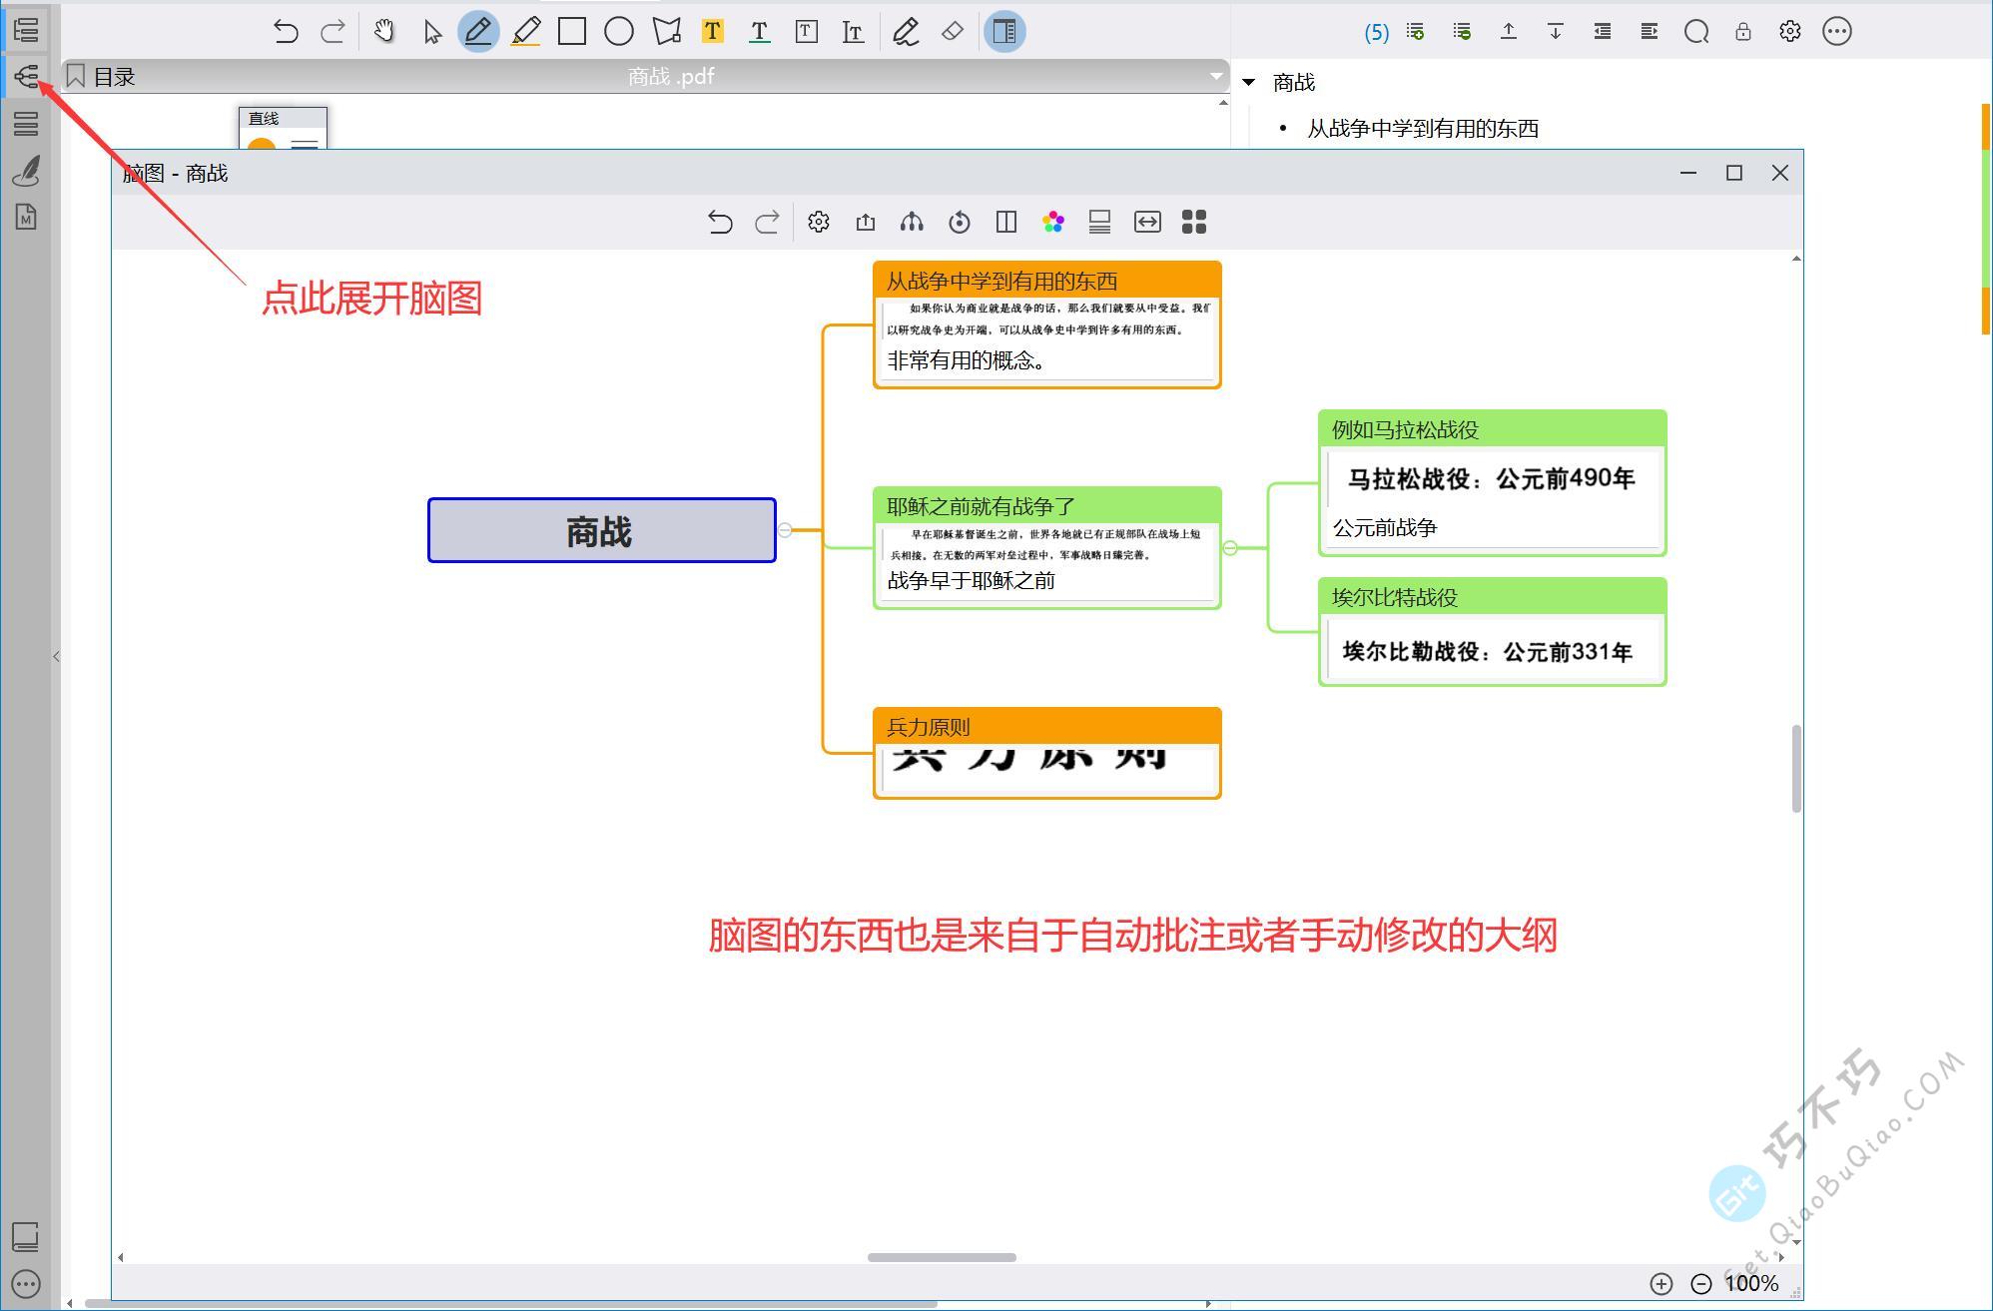Viewport: 1993px width, 1311px height.
Task: Open the stacked list sidebar icon
Action: 26,124
